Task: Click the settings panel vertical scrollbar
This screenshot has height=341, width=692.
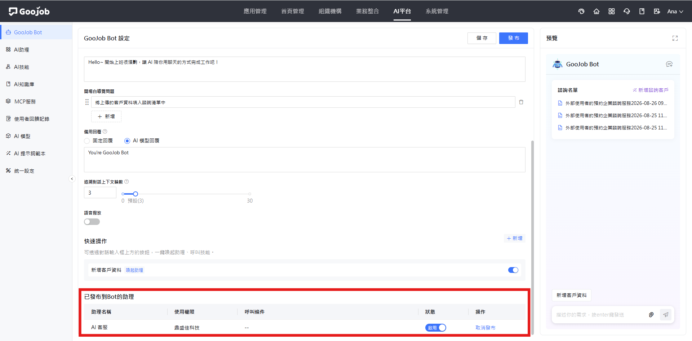Action: (532, 238)
